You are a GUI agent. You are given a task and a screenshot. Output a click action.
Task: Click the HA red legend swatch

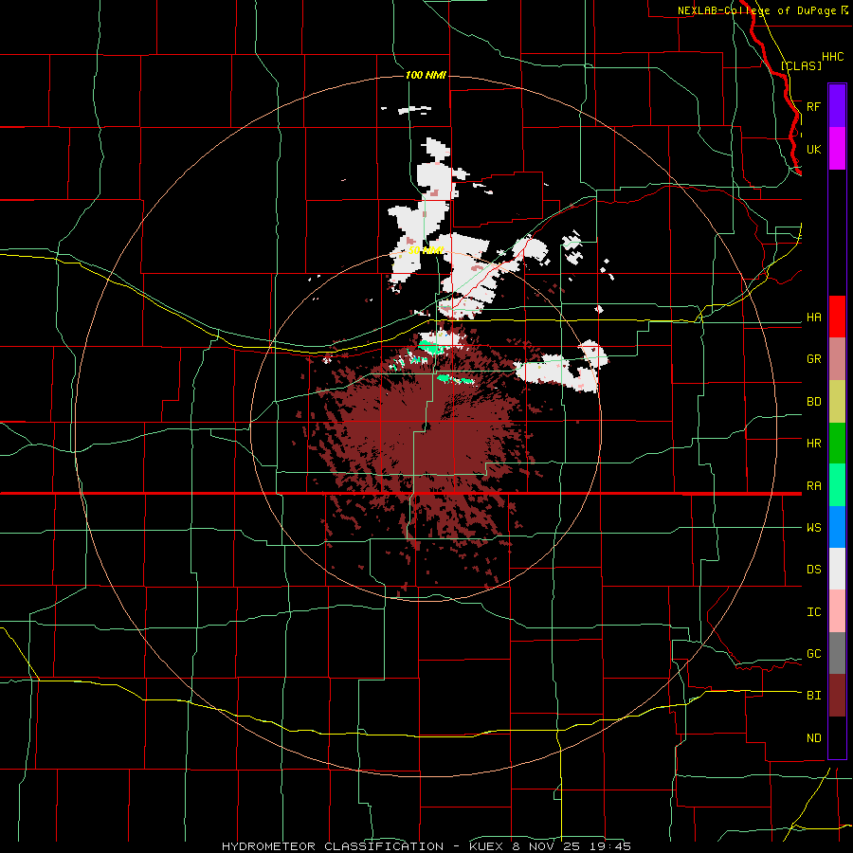837,317
